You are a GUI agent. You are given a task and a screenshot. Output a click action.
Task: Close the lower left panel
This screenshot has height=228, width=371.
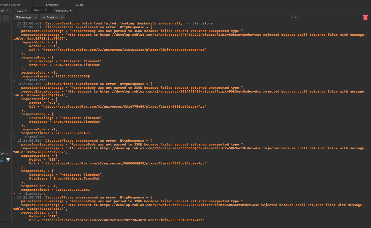coord(7,154)
